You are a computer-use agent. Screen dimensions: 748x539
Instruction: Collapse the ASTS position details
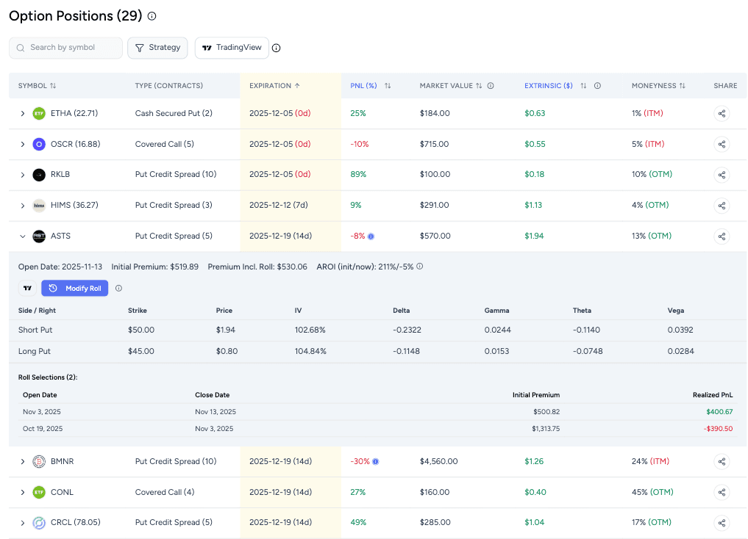(x=22, y=236)
